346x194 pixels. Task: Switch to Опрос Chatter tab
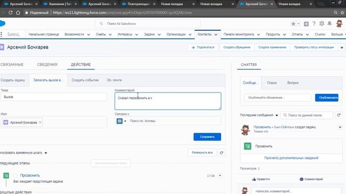(271, 82)
